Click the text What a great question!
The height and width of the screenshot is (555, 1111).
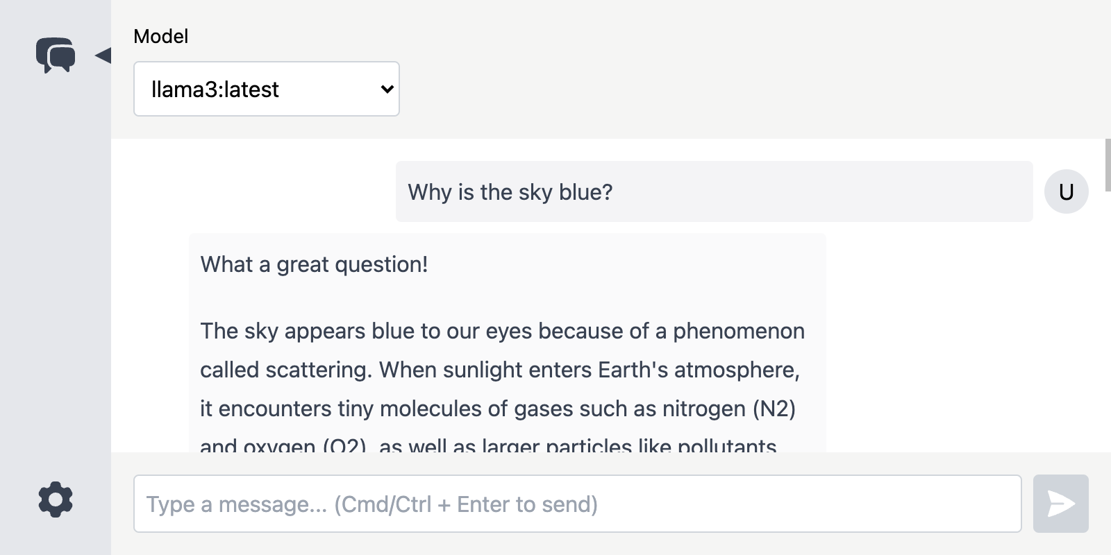tap(314, 264)
